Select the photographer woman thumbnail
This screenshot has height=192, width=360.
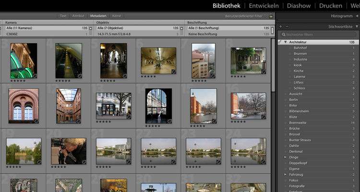coord(69,151)
